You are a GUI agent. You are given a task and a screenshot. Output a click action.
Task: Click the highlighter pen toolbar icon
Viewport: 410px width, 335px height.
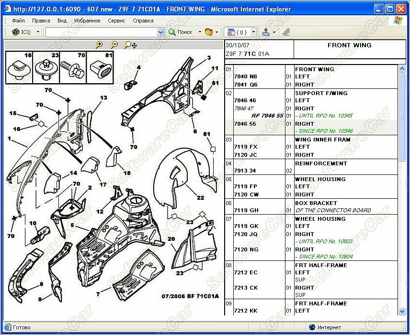tap(286, 32)
